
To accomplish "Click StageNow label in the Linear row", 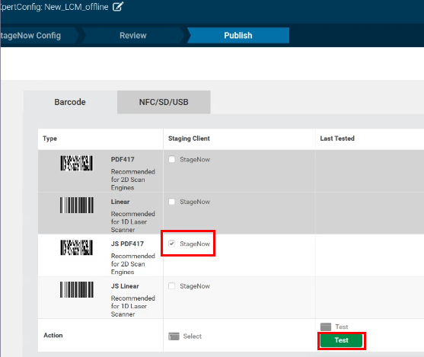I will 195,202.
